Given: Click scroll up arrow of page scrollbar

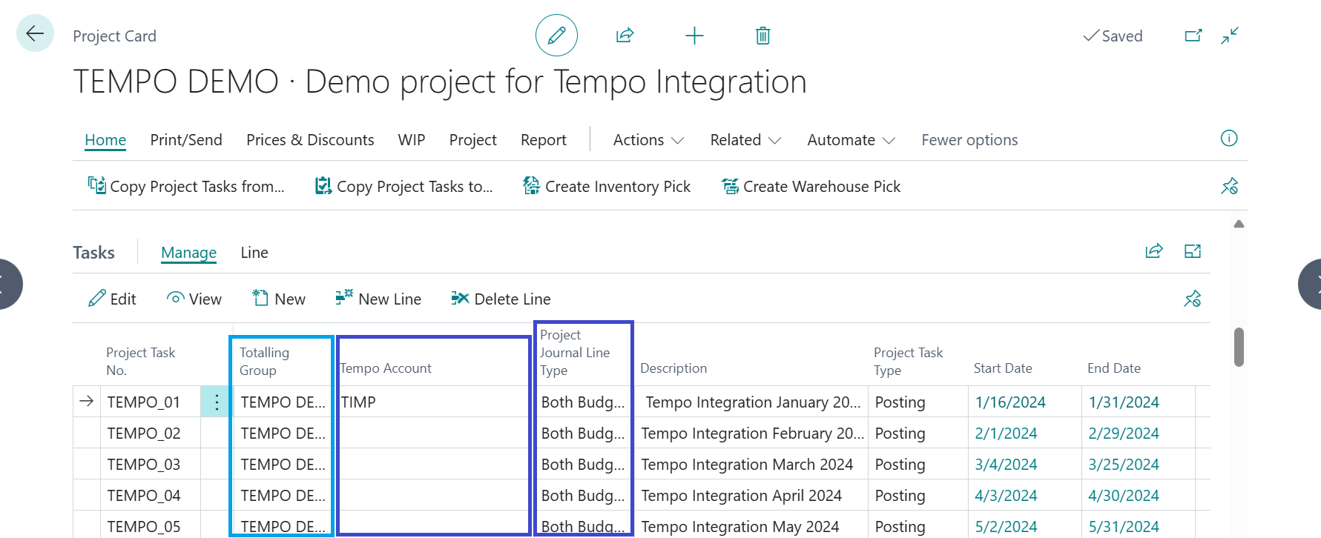Looking at the screenshot, I should (1239, 224).
